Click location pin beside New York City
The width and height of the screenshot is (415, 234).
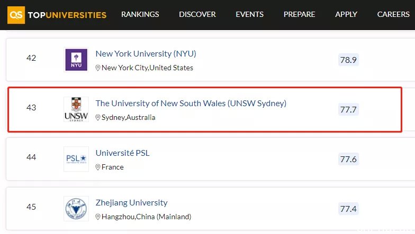(x=97, y=68)
